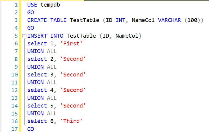Viewport: 209px width, 132px height.
Task: Click the final GO on line 17
Action: (31, 129)
